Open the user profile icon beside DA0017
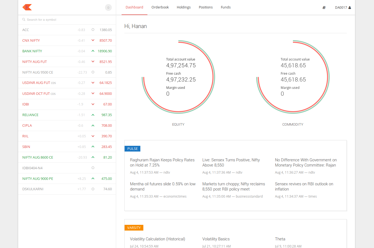 point(349,7)
